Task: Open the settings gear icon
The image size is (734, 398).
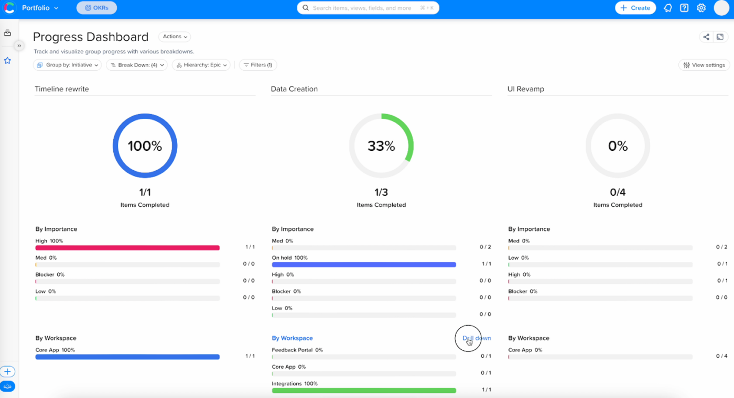Action: [x=701, y=8]
